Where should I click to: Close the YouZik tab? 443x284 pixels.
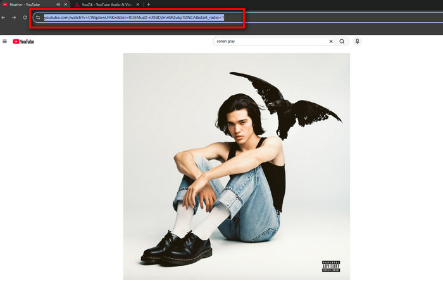pyautogui.click(x=140, y=4)
